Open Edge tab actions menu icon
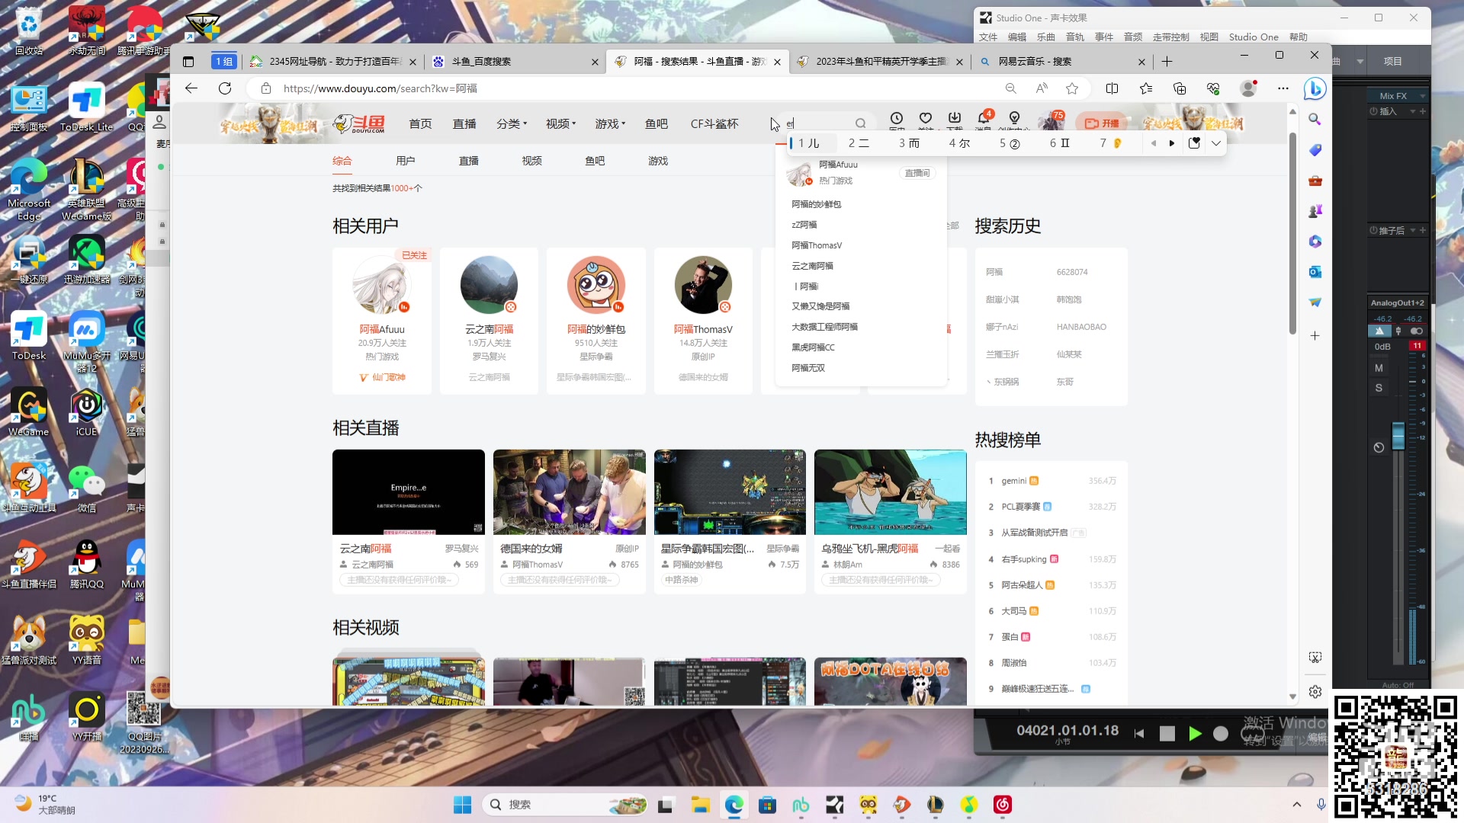 188,62
